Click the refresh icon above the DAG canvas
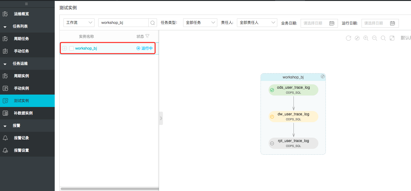The image size is (411, 191). tap(349, 38)
